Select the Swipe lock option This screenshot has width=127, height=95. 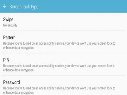pyautogui.click(x=63, y=22)
